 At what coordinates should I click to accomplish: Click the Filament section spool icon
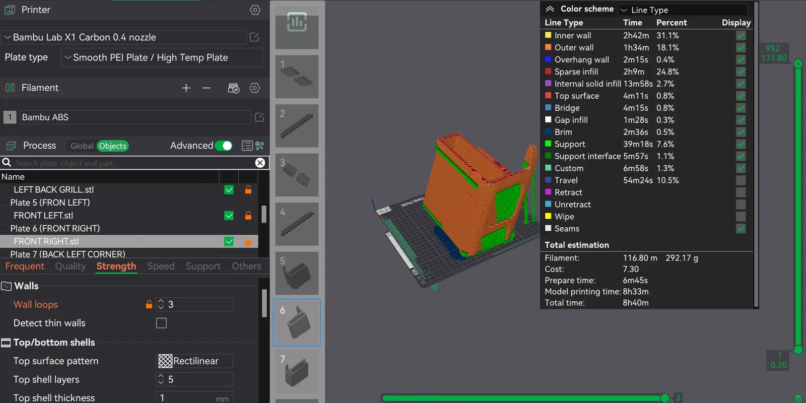[10, 88]
